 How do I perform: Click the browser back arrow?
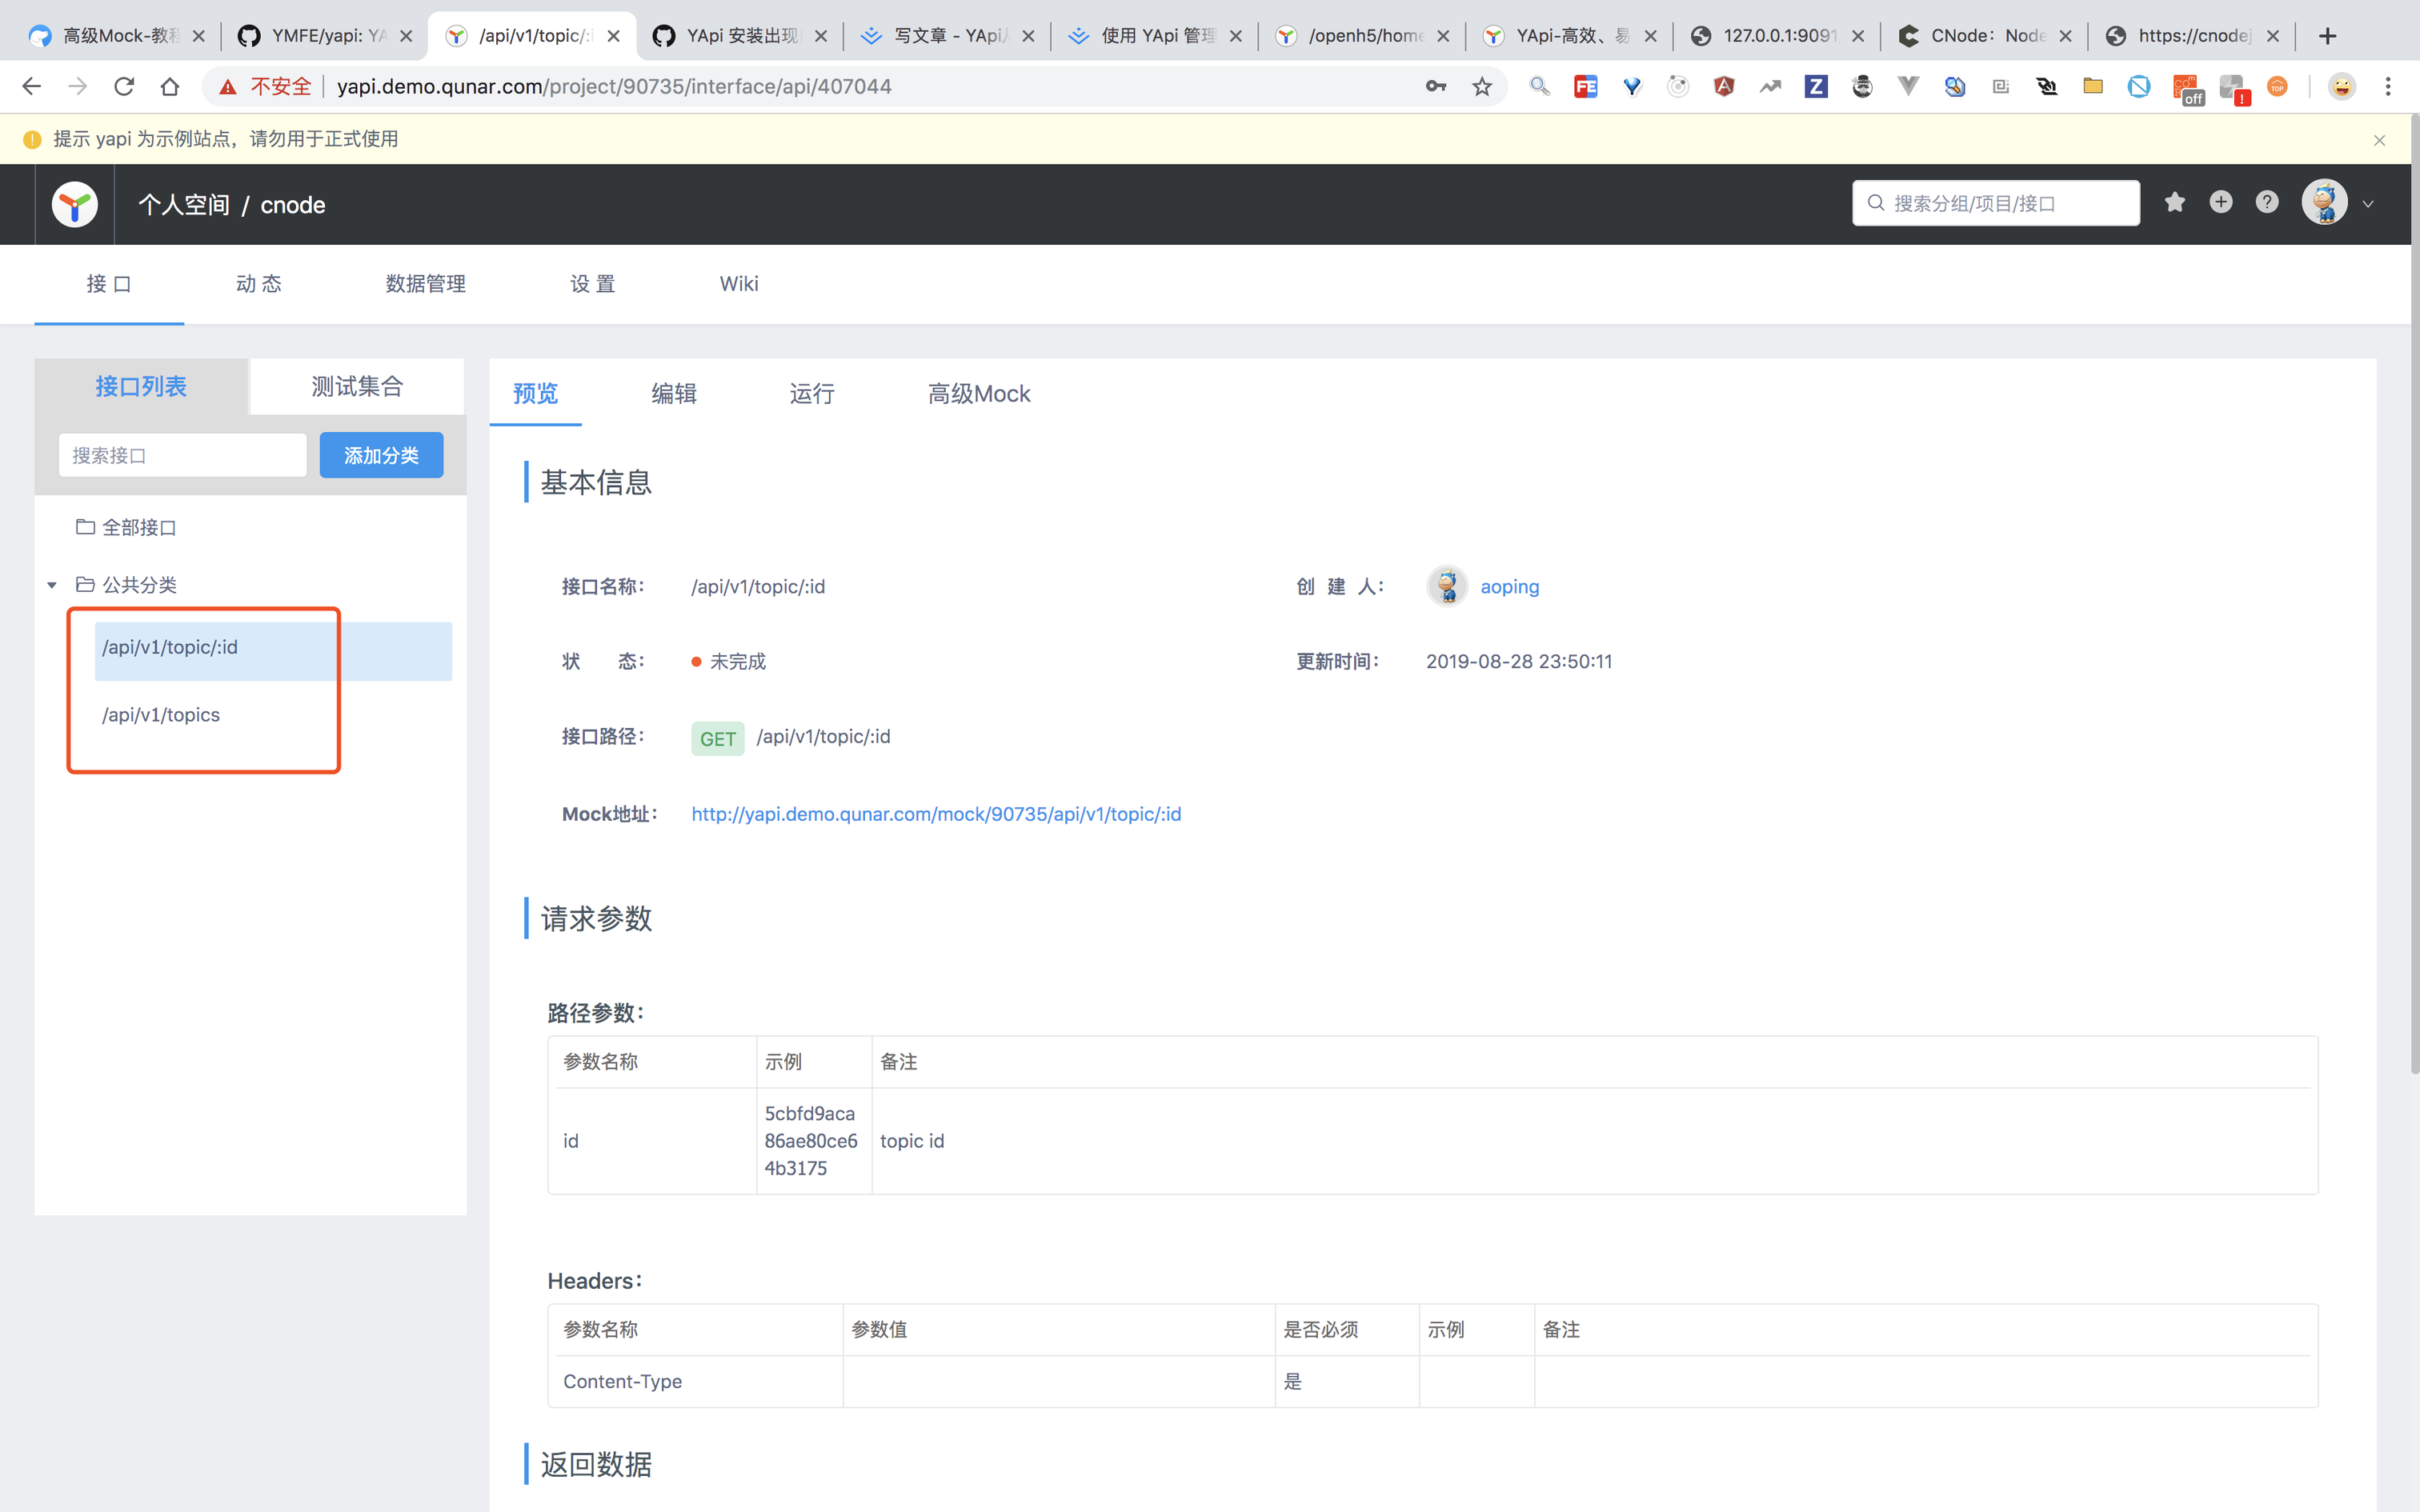[x=31, y=86]
